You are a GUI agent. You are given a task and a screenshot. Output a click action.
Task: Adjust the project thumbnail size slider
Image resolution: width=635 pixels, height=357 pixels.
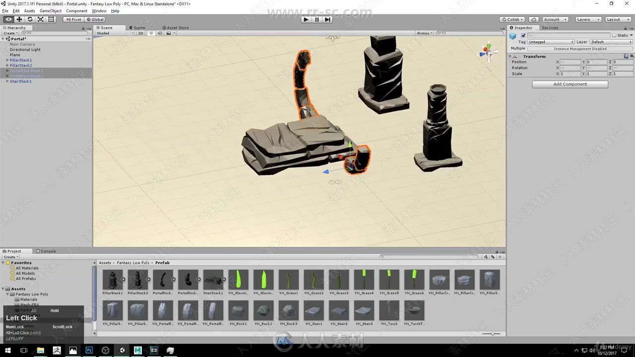click(492, 334)
